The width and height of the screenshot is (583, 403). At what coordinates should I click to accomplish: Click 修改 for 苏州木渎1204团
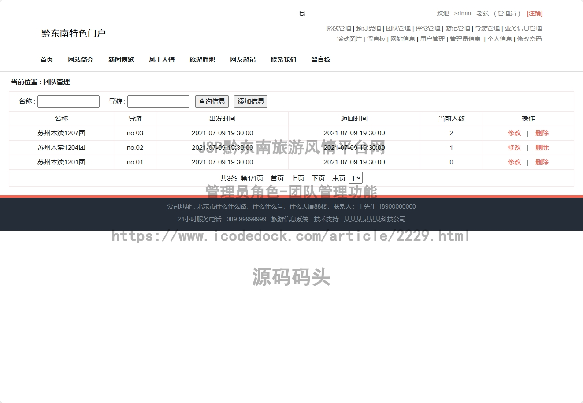coord(514,148)
